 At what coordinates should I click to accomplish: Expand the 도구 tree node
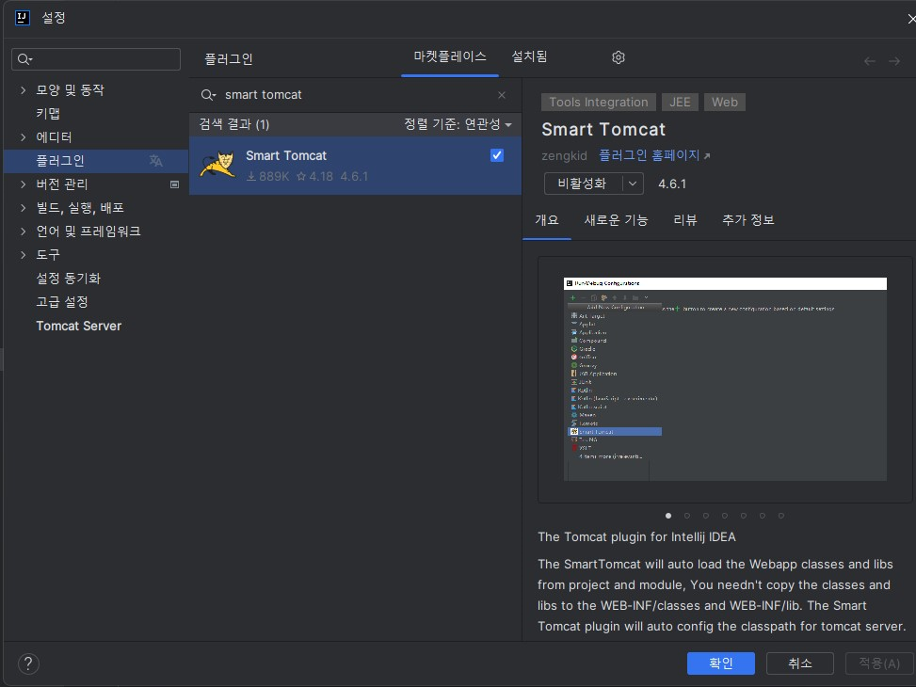pos(23,255)
